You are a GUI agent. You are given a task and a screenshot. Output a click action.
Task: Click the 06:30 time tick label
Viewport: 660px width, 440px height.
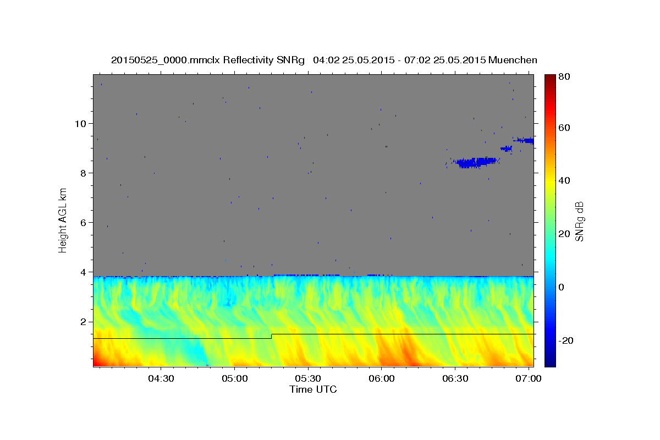tap(455, 378)
